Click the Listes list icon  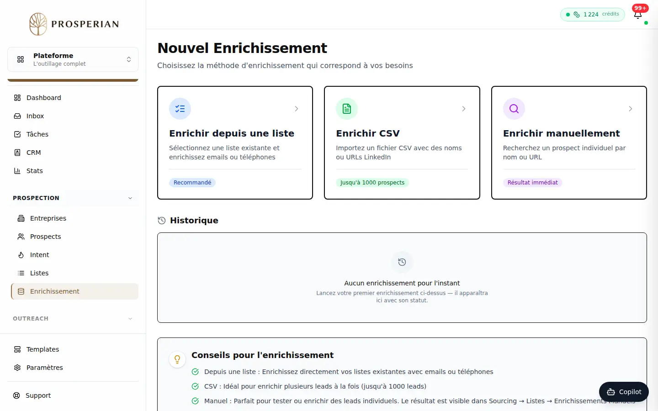click(21, 273)
